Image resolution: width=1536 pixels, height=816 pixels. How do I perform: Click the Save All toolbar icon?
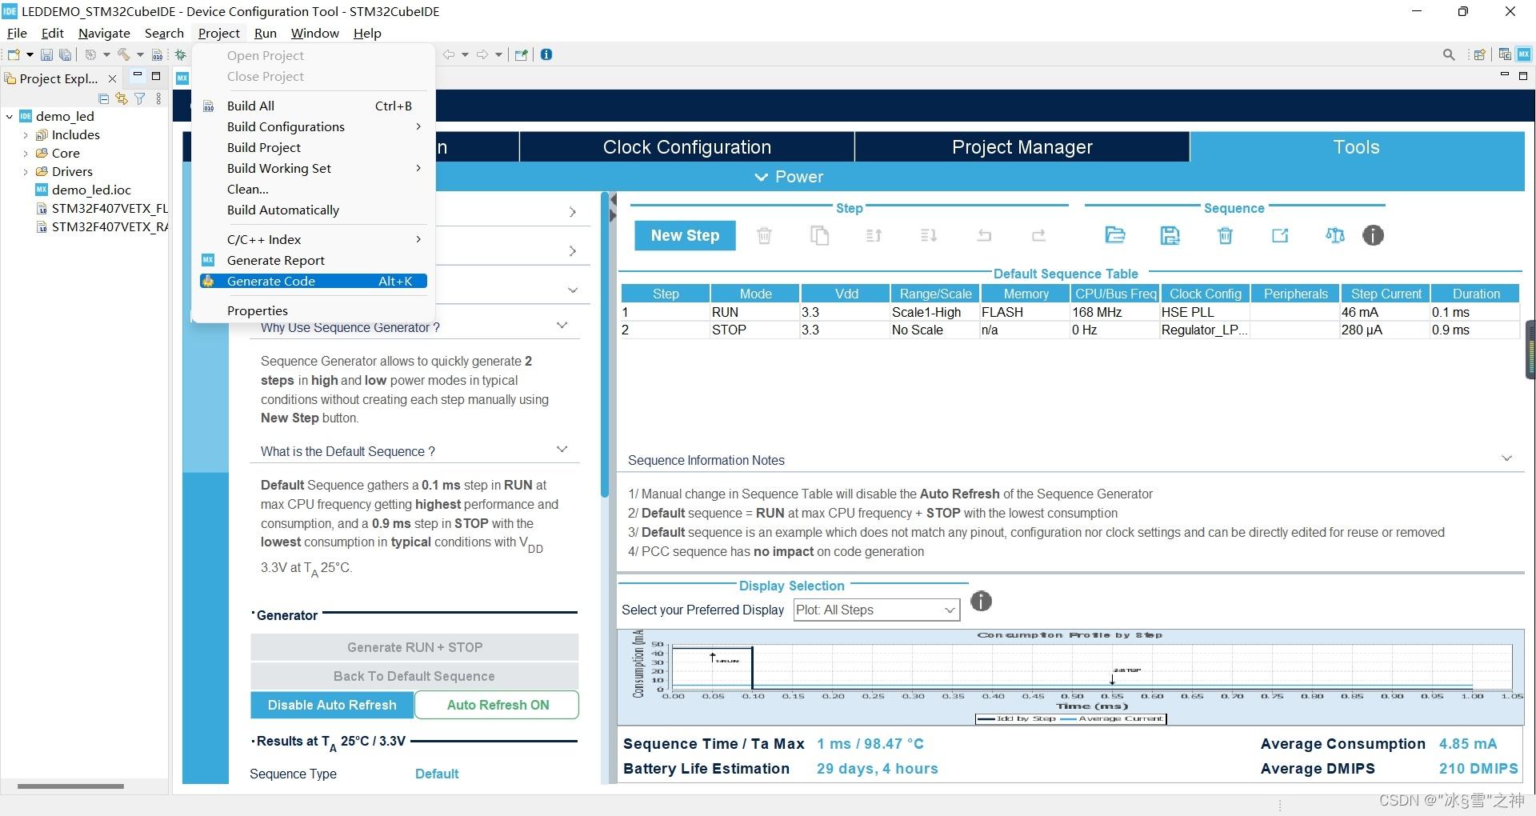pyautogui.click(x=66, y=54)
